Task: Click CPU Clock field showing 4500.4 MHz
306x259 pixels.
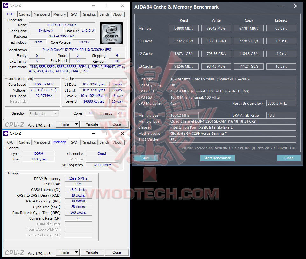Action: [x=233, y=91]
